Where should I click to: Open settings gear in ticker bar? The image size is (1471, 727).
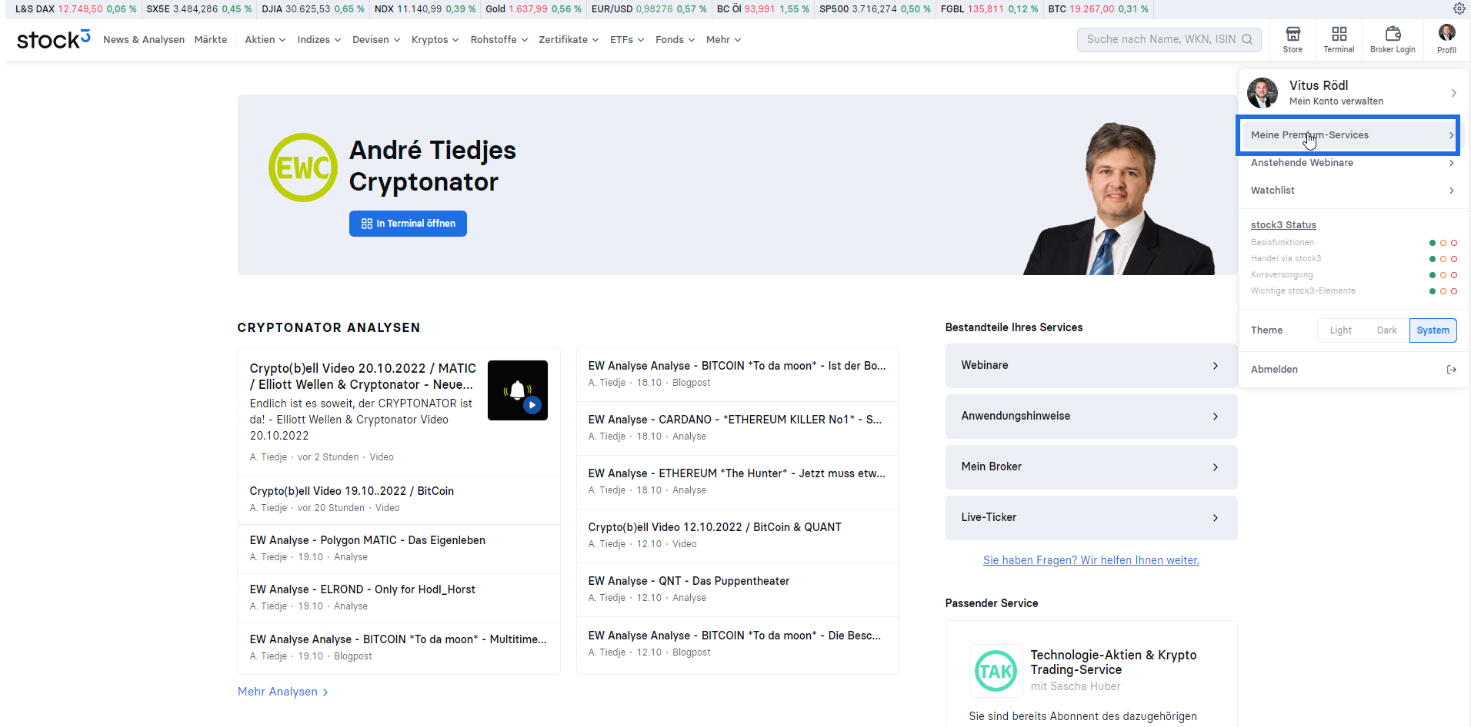(x=1459, y=8)
